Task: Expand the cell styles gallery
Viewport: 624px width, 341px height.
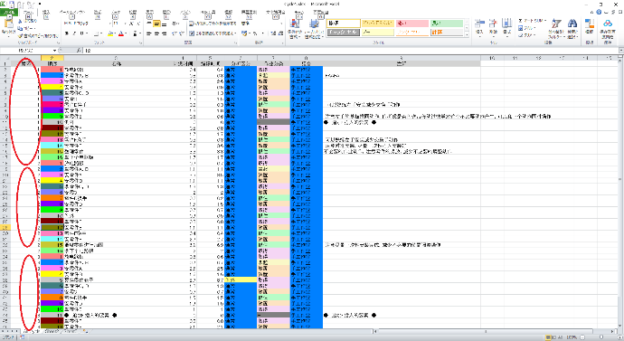Action: tap(467, 35)
